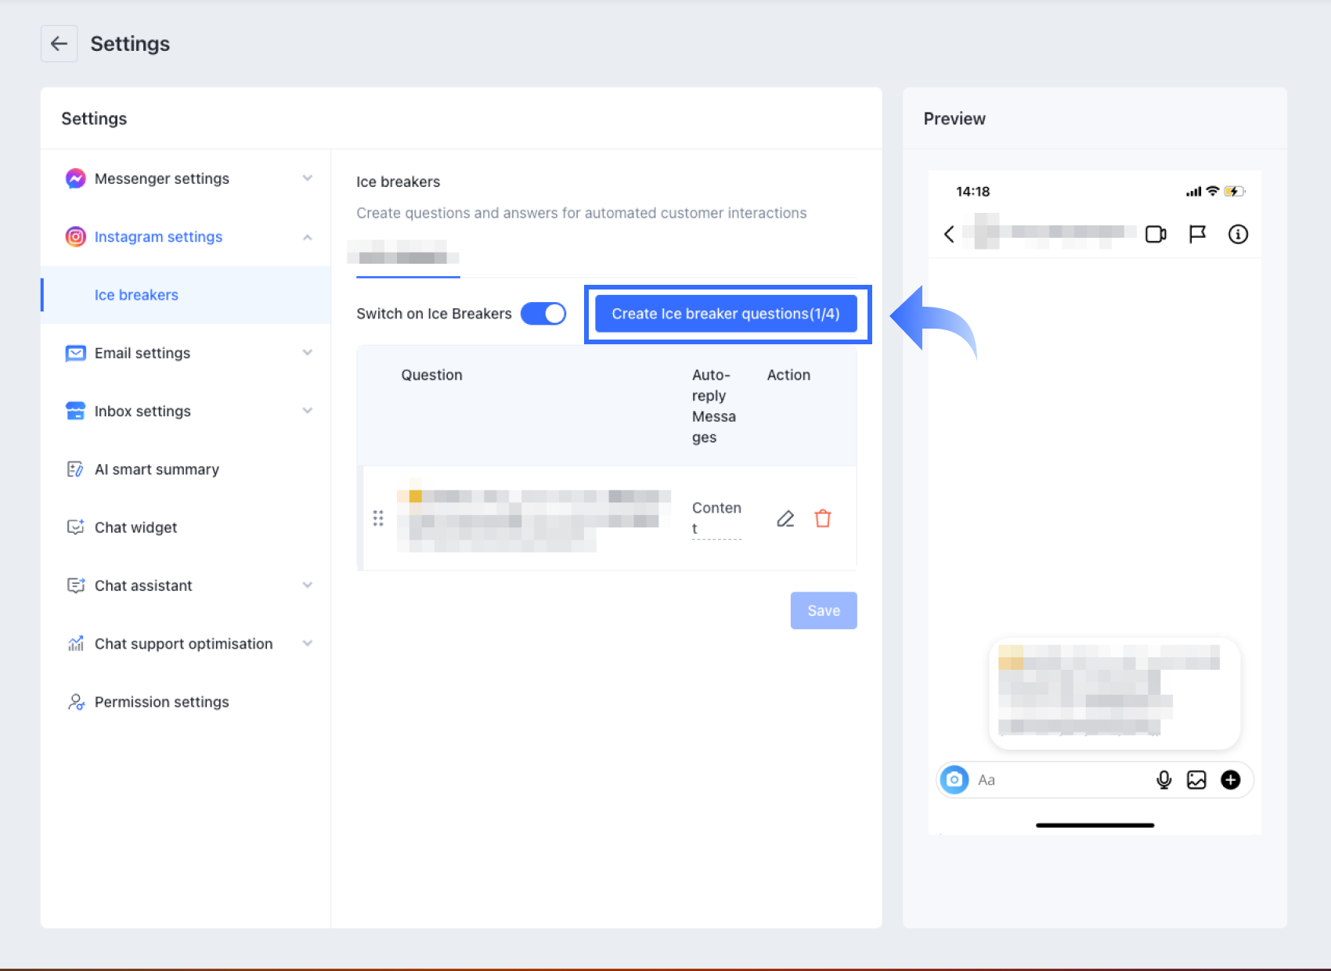The width and height of the screenshot is (1331, 971).
Task: Open Email settings menu item
Action: pos(186,353)
